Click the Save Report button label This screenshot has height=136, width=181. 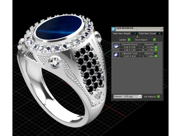(x=141, y=40)
